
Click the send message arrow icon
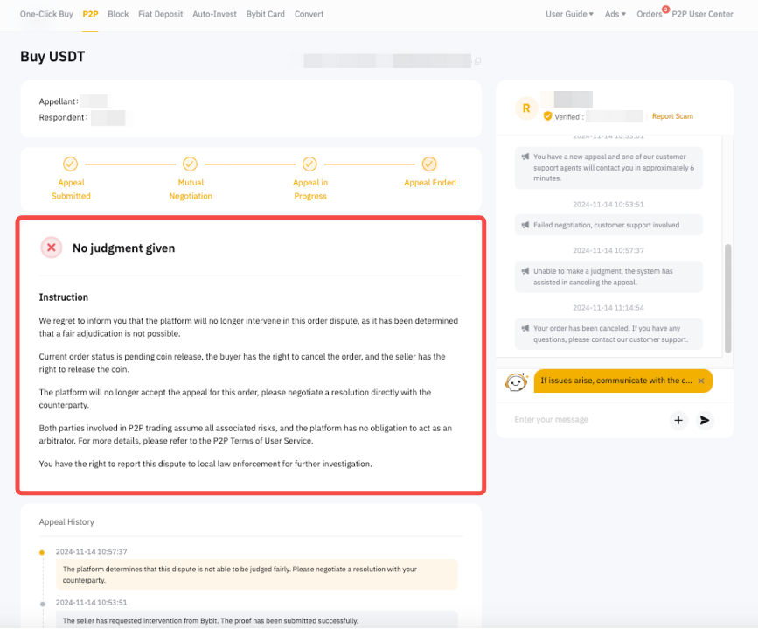click(x=705, y=421)
